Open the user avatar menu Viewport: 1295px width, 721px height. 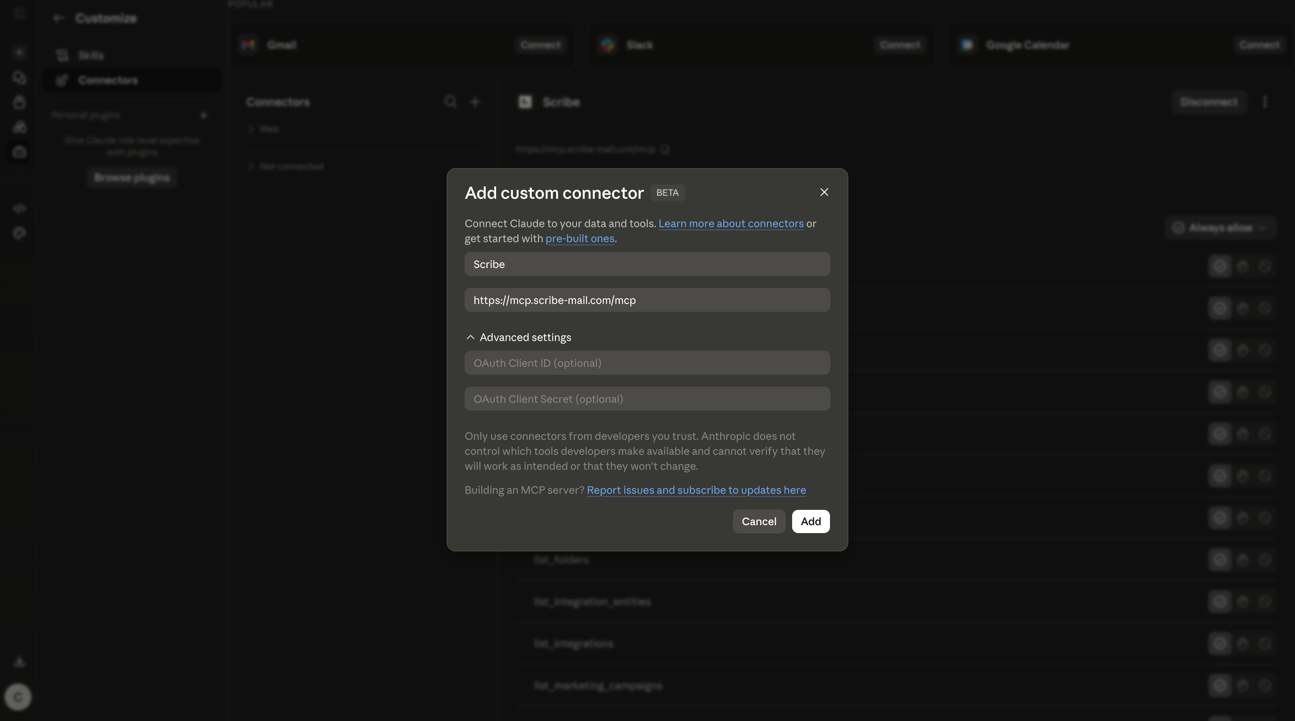18,697
